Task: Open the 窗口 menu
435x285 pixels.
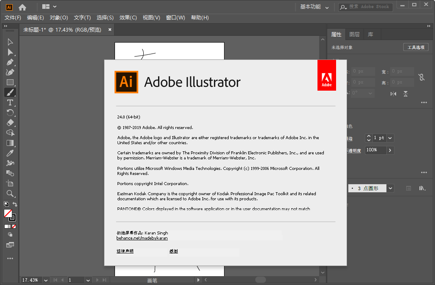Action: (175, 18)
